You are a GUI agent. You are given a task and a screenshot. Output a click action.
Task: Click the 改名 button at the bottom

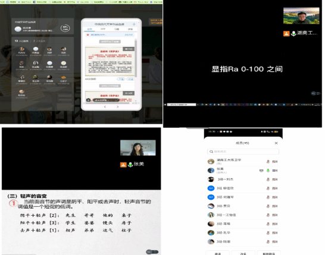tap(243, 253)
